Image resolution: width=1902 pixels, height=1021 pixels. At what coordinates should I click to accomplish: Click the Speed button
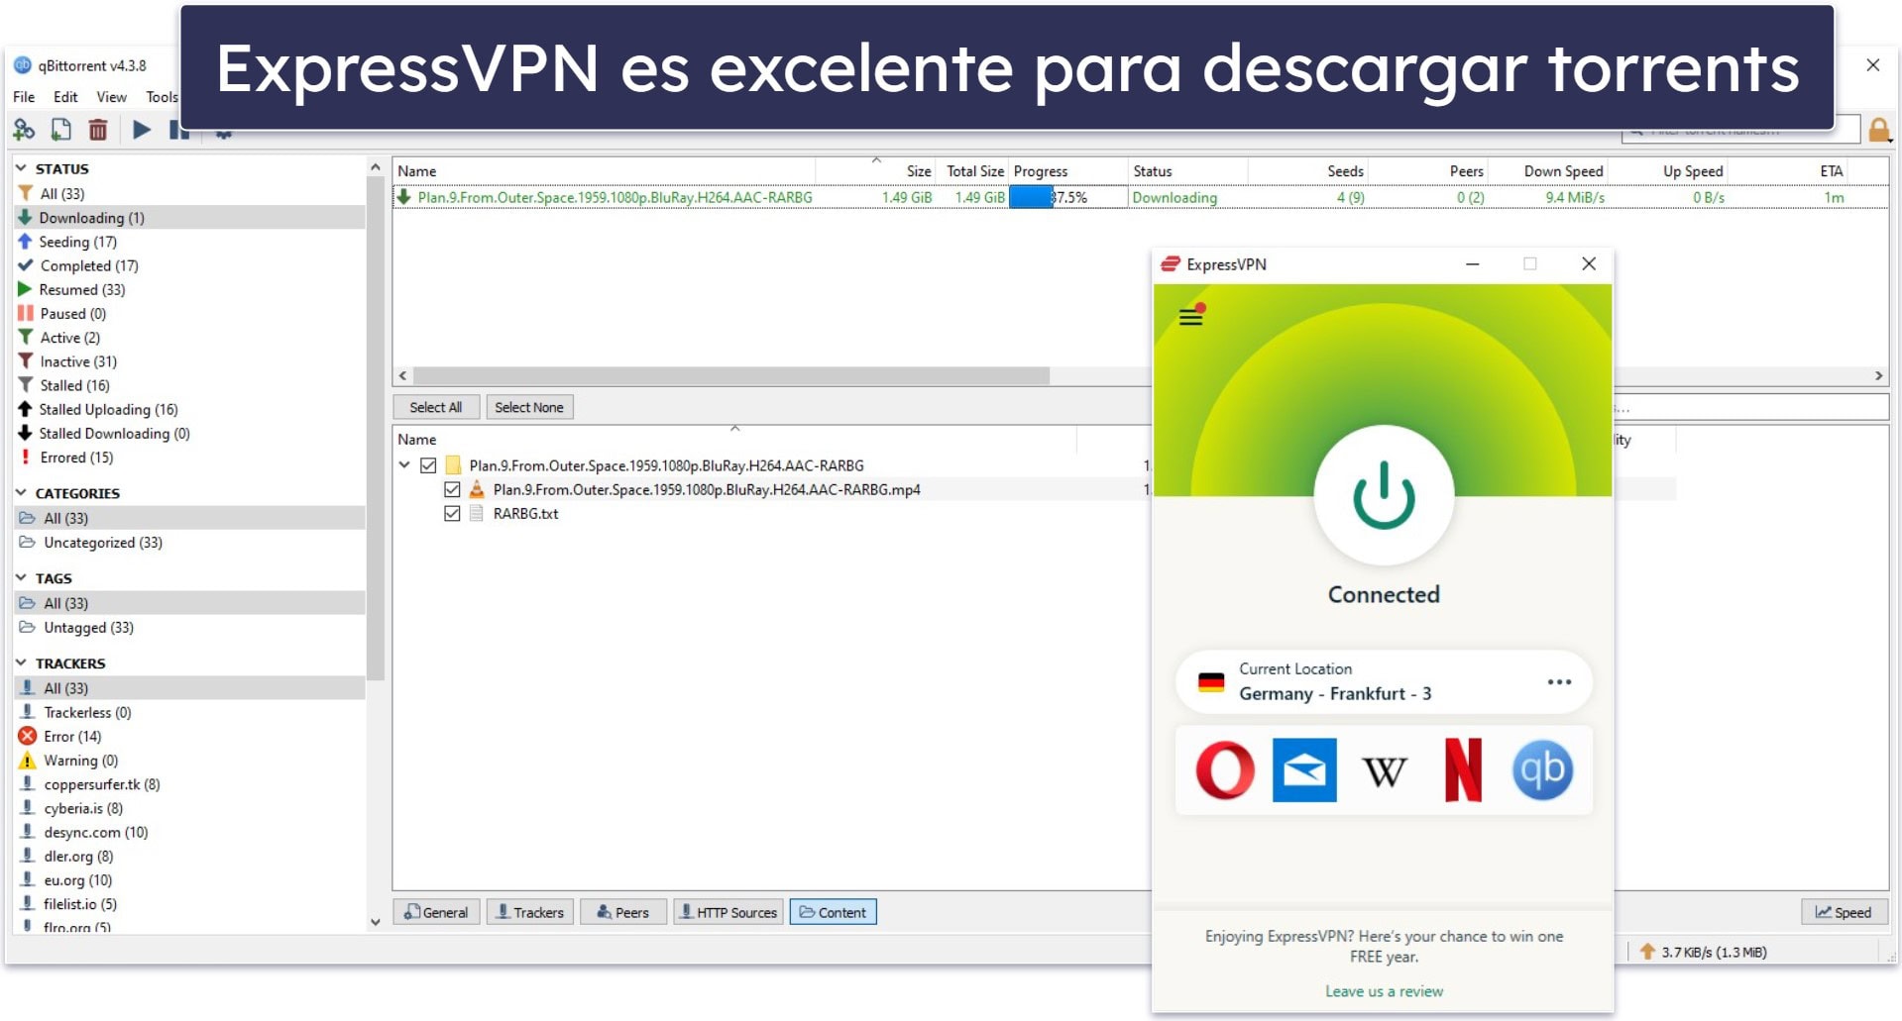(x=1844, y=912)
